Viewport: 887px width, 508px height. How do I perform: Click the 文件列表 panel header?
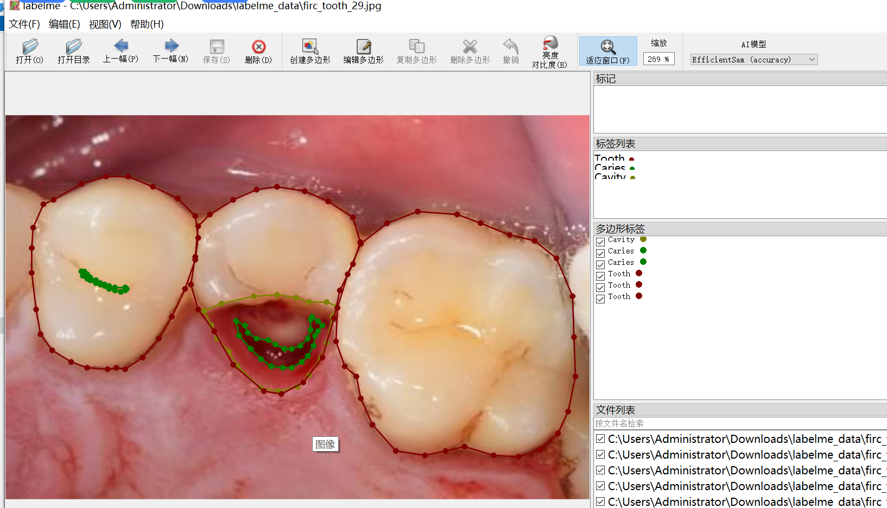click(740, 410)
